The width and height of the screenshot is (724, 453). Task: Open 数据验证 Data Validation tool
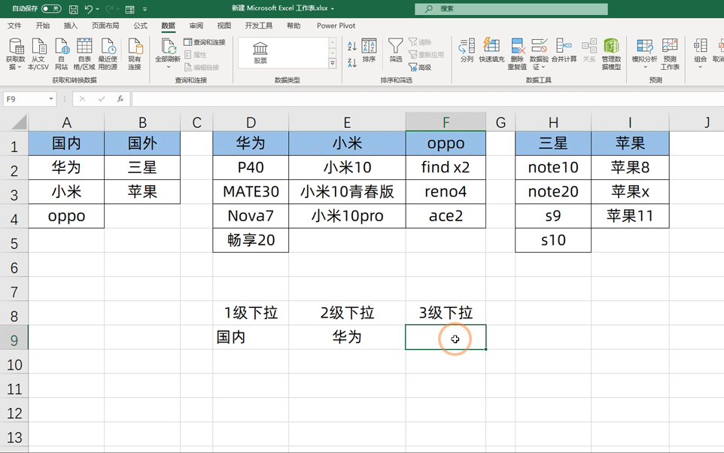point(539,54)
